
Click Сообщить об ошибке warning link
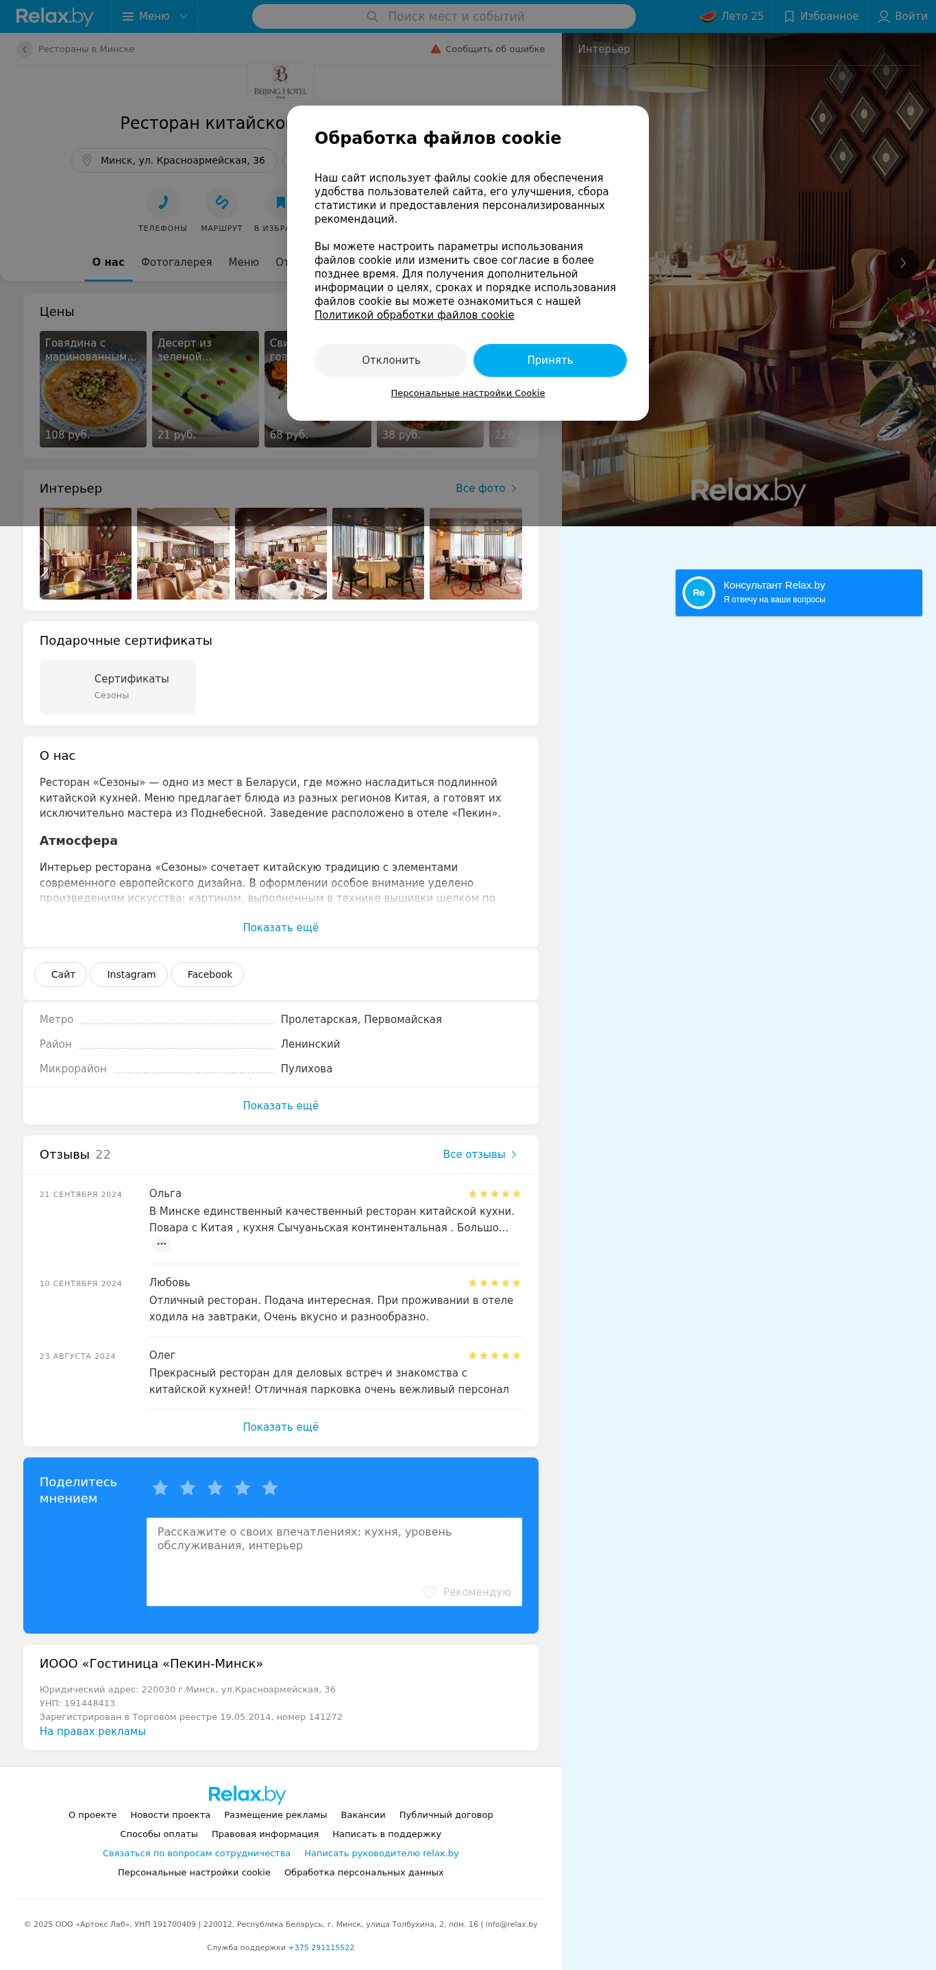pyautogui.click(x=488, y=49)
